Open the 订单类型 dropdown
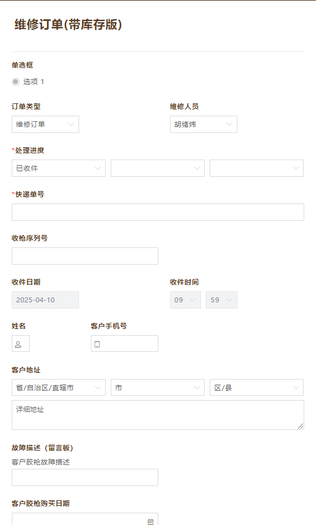The width and height of the screenshot is (316, 525). pyautogui.click(x=45, y=124)
